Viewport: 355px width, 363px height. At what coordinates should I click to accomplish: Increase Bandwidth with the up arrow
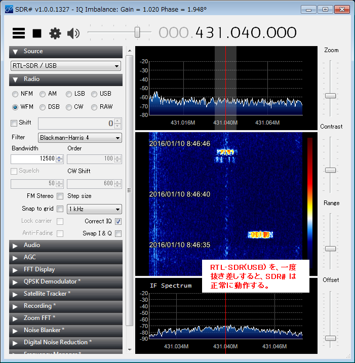coord(60,157)
